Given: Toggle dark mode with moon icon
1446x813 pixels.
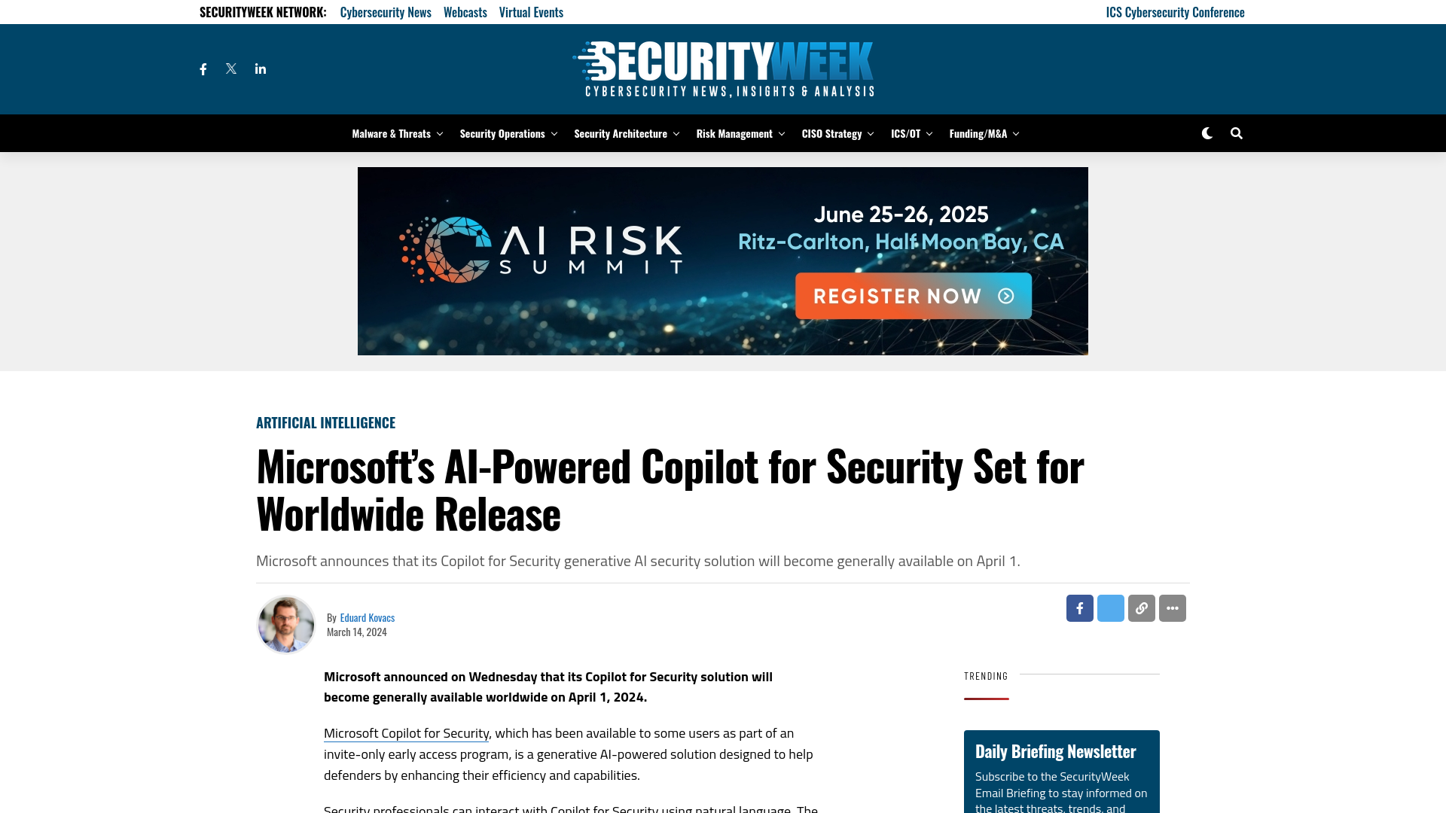Looking at the screenshot, I should [x=1207, y=132].
